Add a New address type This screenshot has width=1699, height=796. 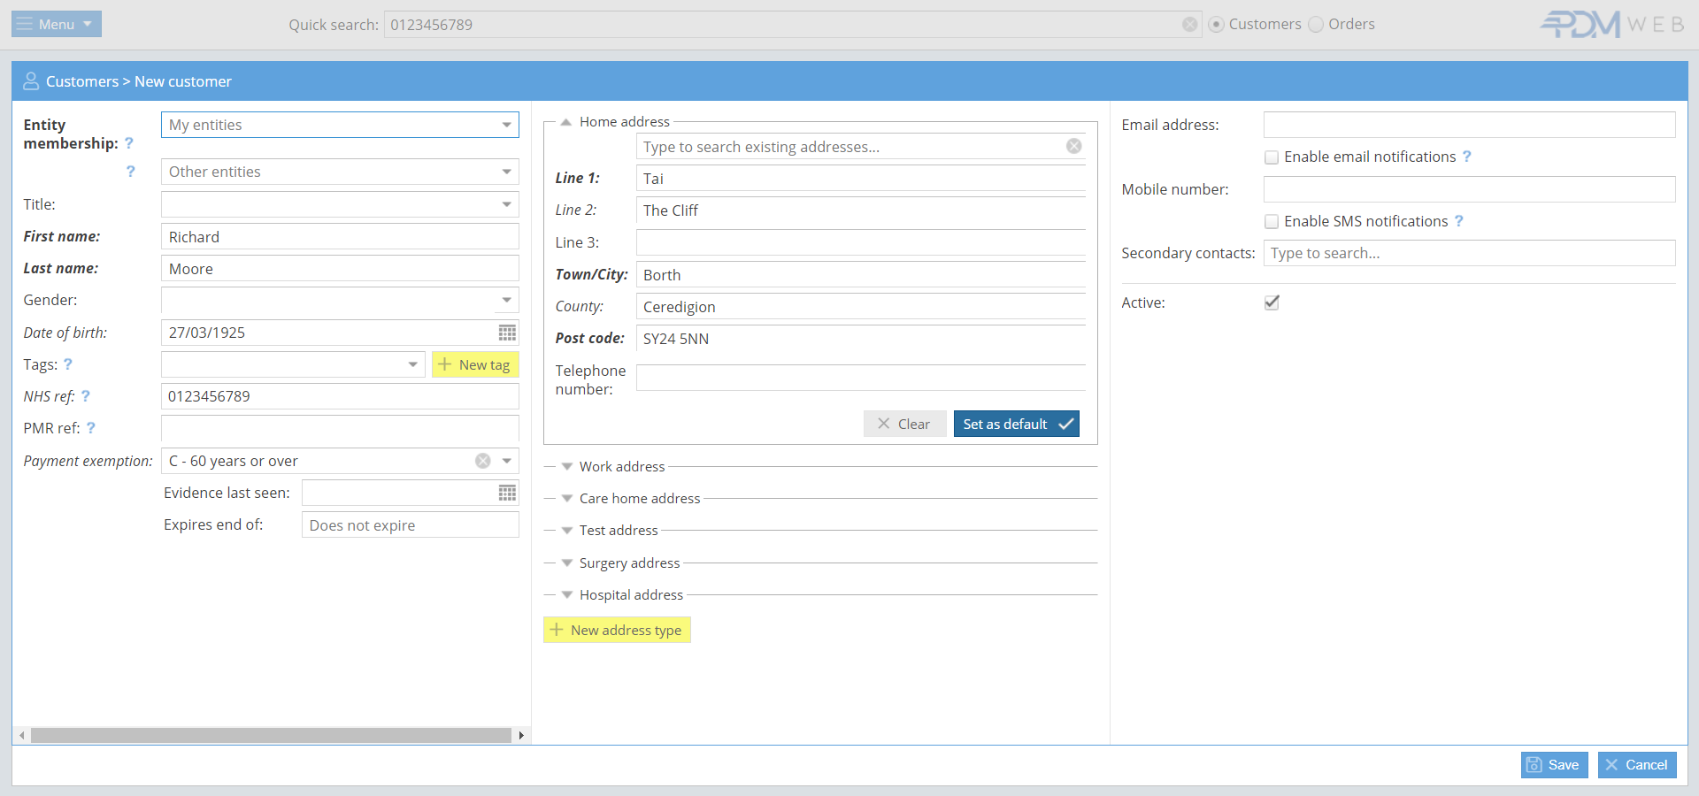(x=617, y=630)
